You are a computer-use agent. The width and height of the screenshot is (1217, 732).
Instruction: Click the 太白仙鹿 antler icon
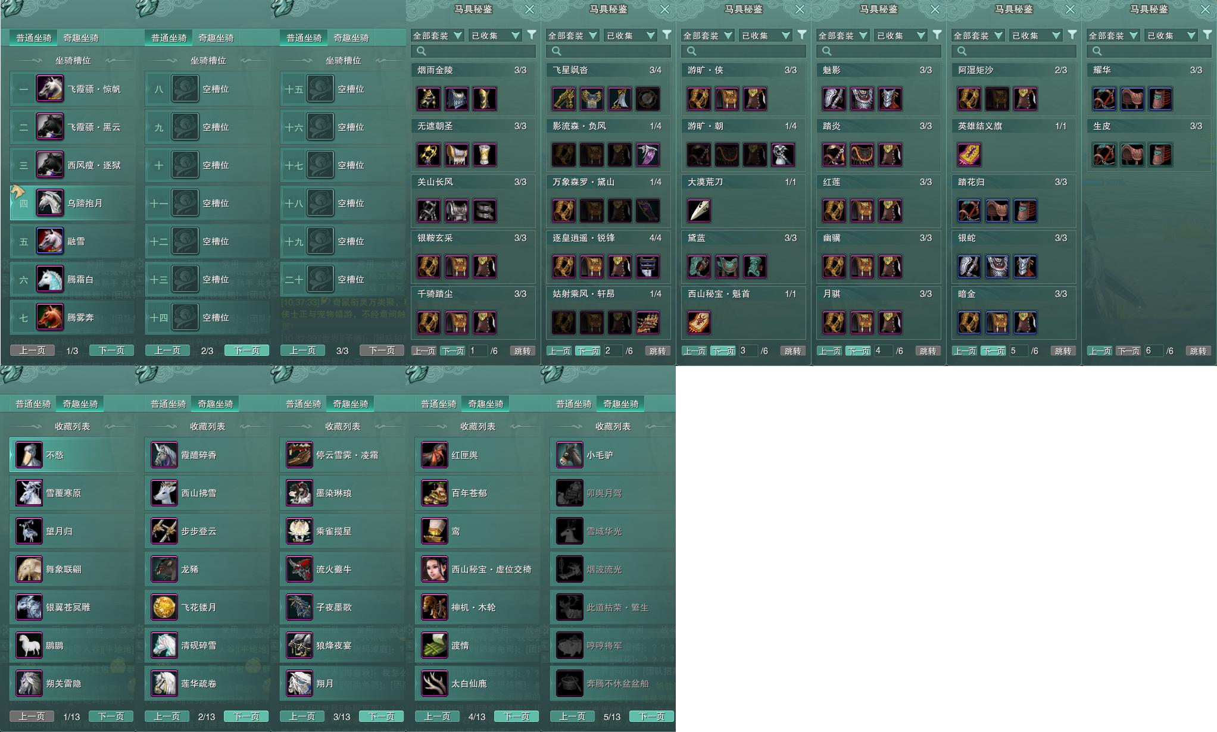pyautogui.click(x=435, y=683)
